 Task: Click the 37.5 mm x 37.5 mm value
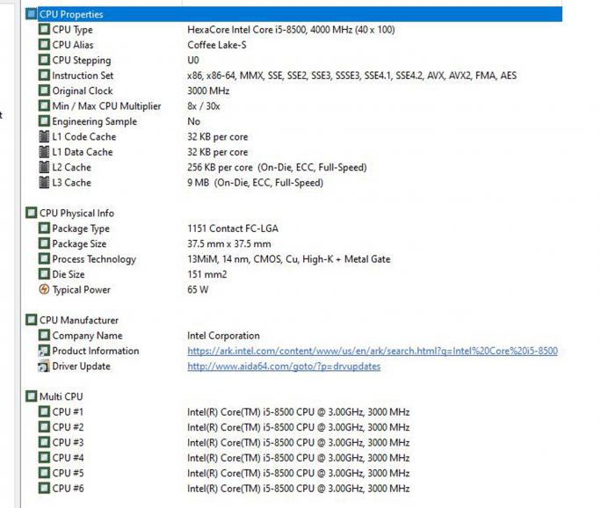click(x=229, y=243)
